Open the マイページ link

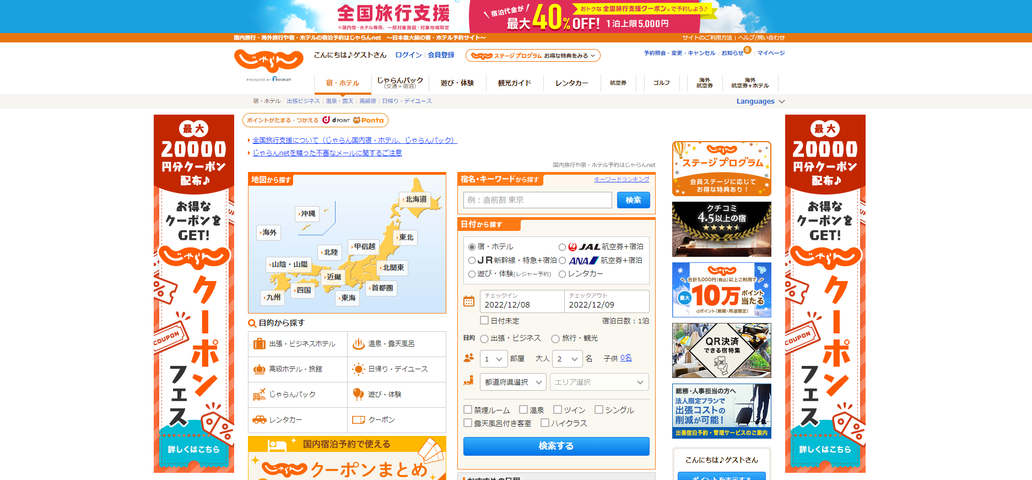point(771,53)
